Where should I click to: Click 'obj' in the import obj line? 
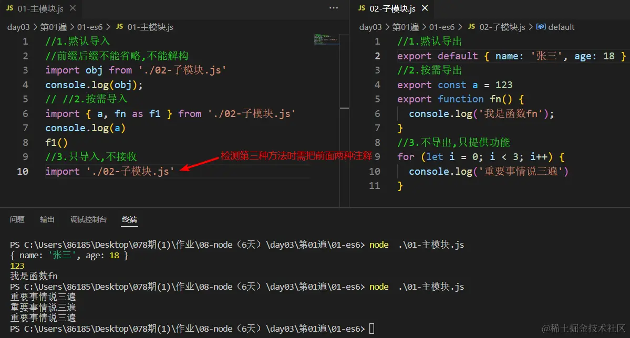tap(94, 70)
